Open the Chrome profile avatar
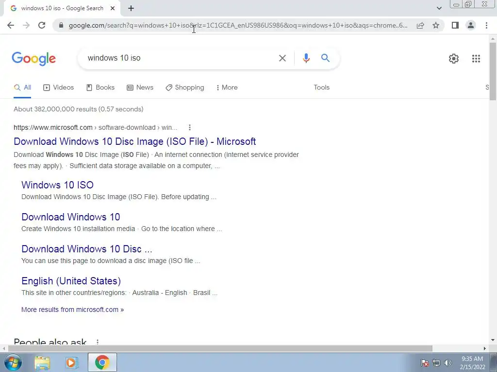Viewport: 497px width, 372px height. [471, 25]
